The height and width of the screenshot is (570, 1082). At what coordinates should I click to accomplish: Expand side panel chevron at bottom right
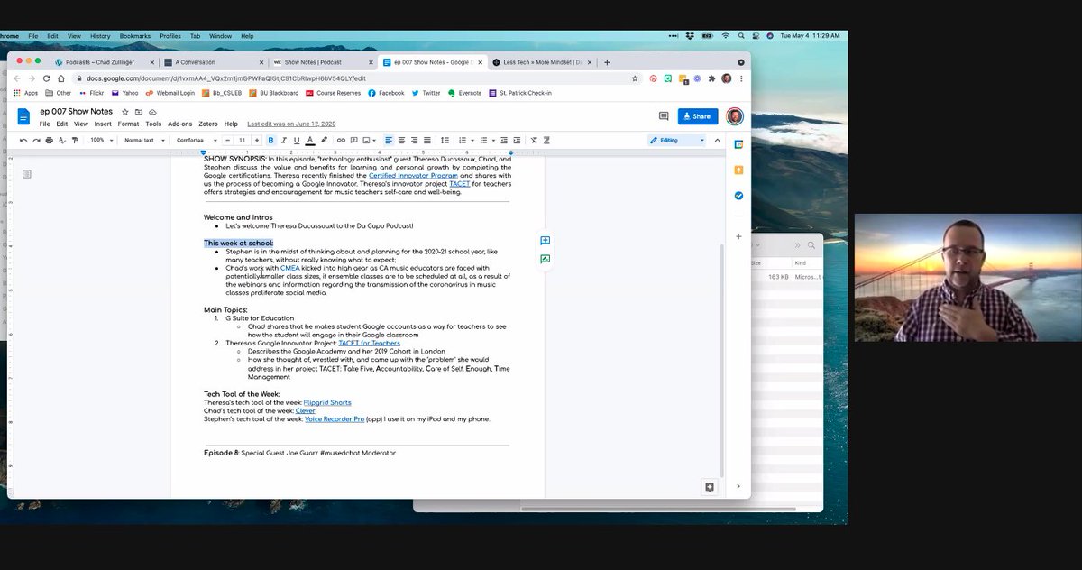[x=738, y=486]
